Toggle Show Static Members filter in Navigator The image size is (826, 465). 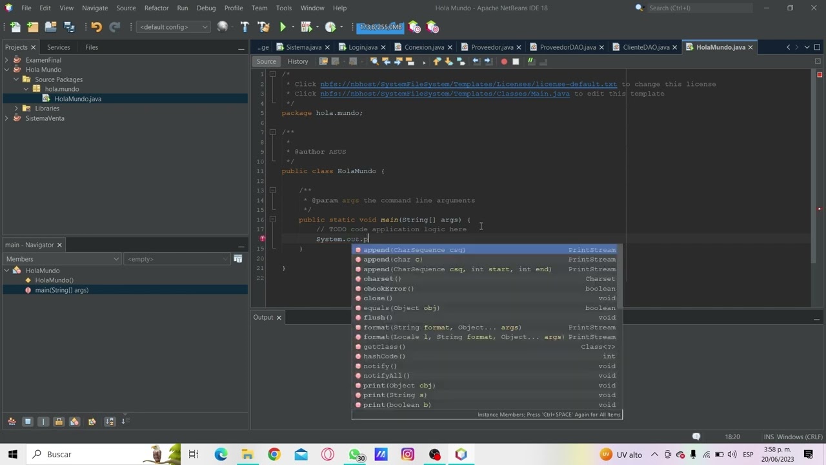point(43,422)
